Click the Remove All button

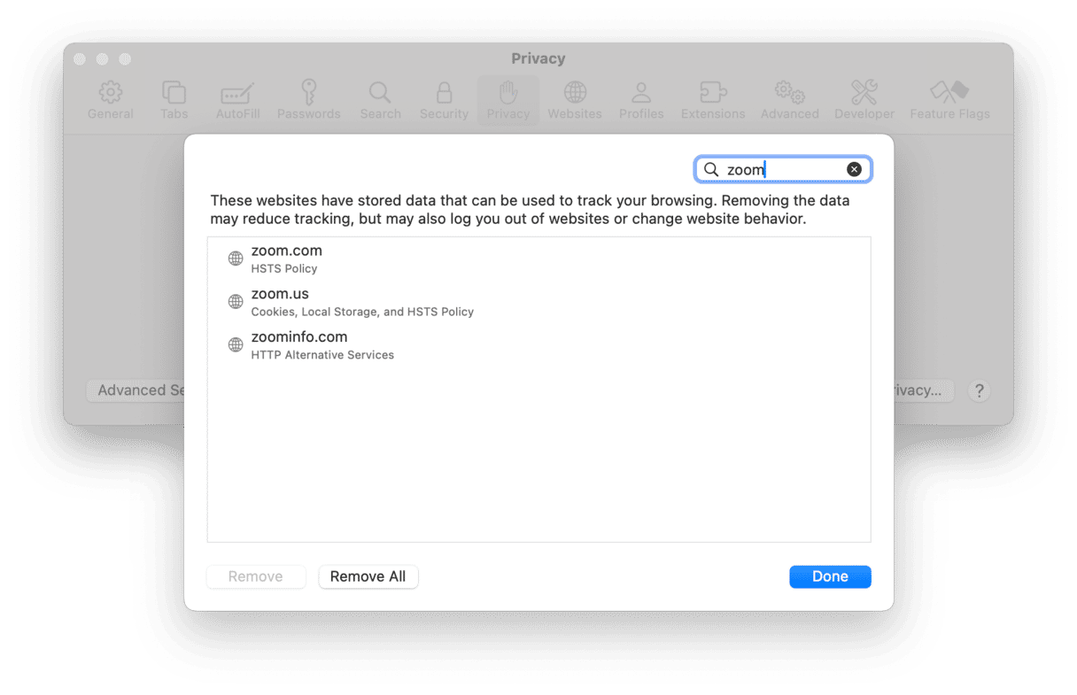[x=368, y=576]
